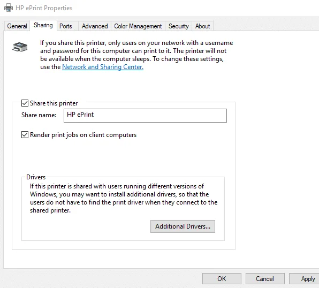
Task: Toggle Render print jobs on client computers
Action: tap(25, 135)
